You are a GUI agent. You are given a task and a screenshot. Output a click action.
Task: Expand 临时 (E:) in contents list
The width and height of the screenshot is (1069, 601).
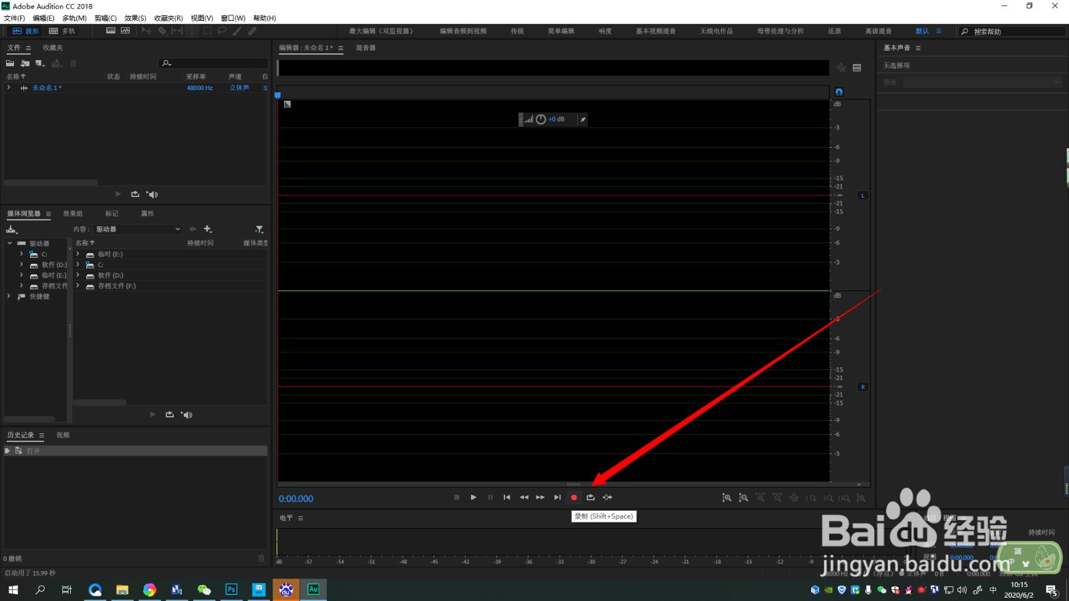[78, 254]
